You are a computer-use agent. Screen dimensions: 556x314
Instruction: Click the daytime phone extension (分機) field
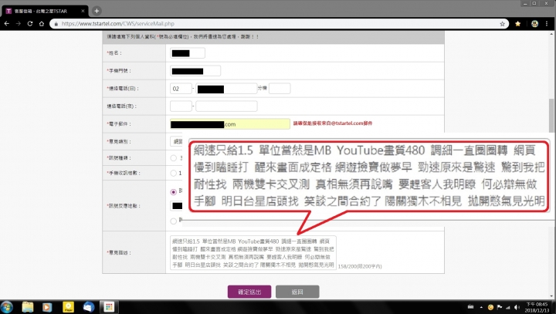[x=280, y=88]
